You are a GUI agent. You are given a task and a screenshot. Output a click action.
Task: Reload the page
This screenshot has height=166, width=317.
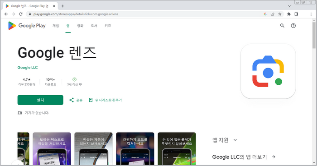click(21, 14)
